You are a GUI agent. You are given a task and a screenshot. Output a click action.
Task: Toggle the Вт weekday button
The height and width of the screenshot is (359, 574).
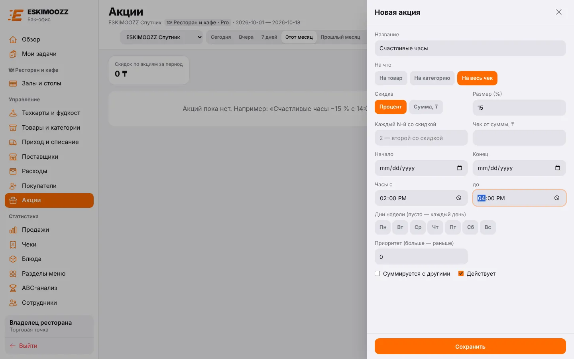click(400, 227)
